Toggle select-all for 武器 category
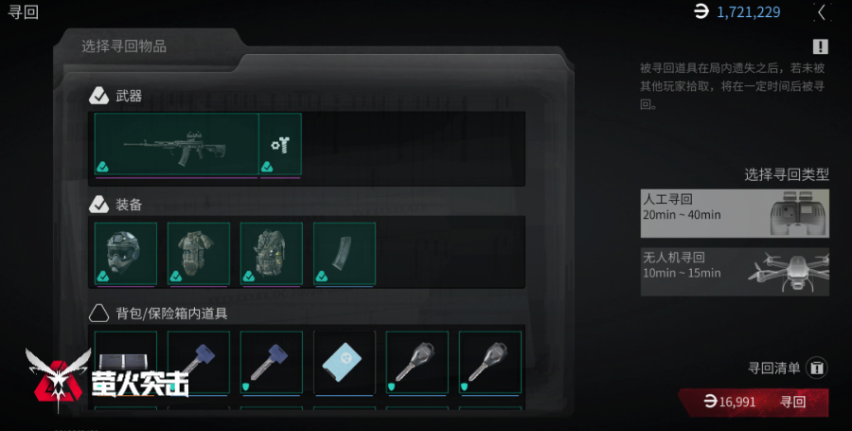This screenshot has height=431, width=852. point(98,96)
